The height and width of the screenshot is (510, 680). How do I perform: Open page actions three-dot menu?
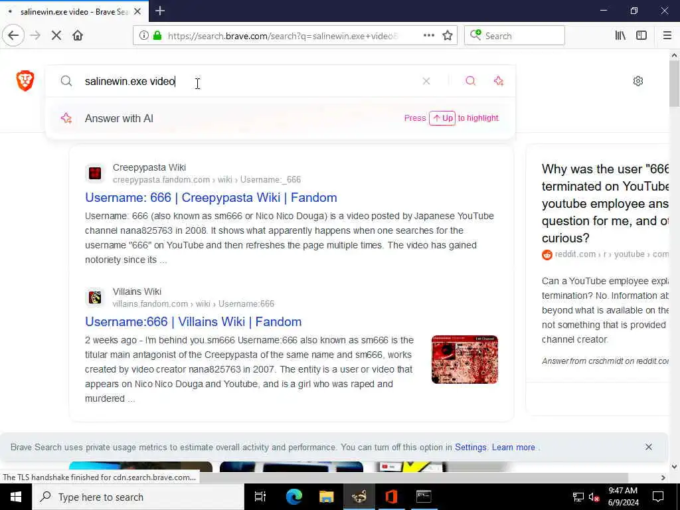428,36
